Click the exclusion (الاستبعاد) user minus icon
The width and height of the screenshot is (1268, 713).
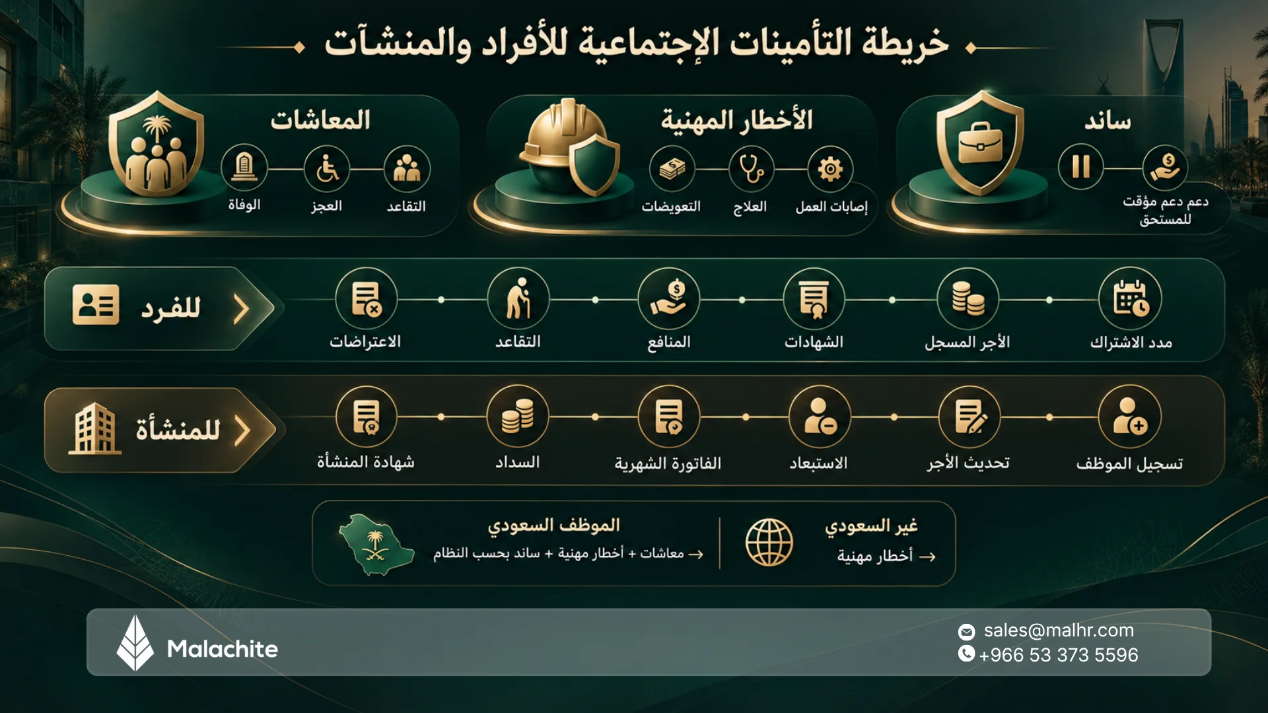[820, 417]
